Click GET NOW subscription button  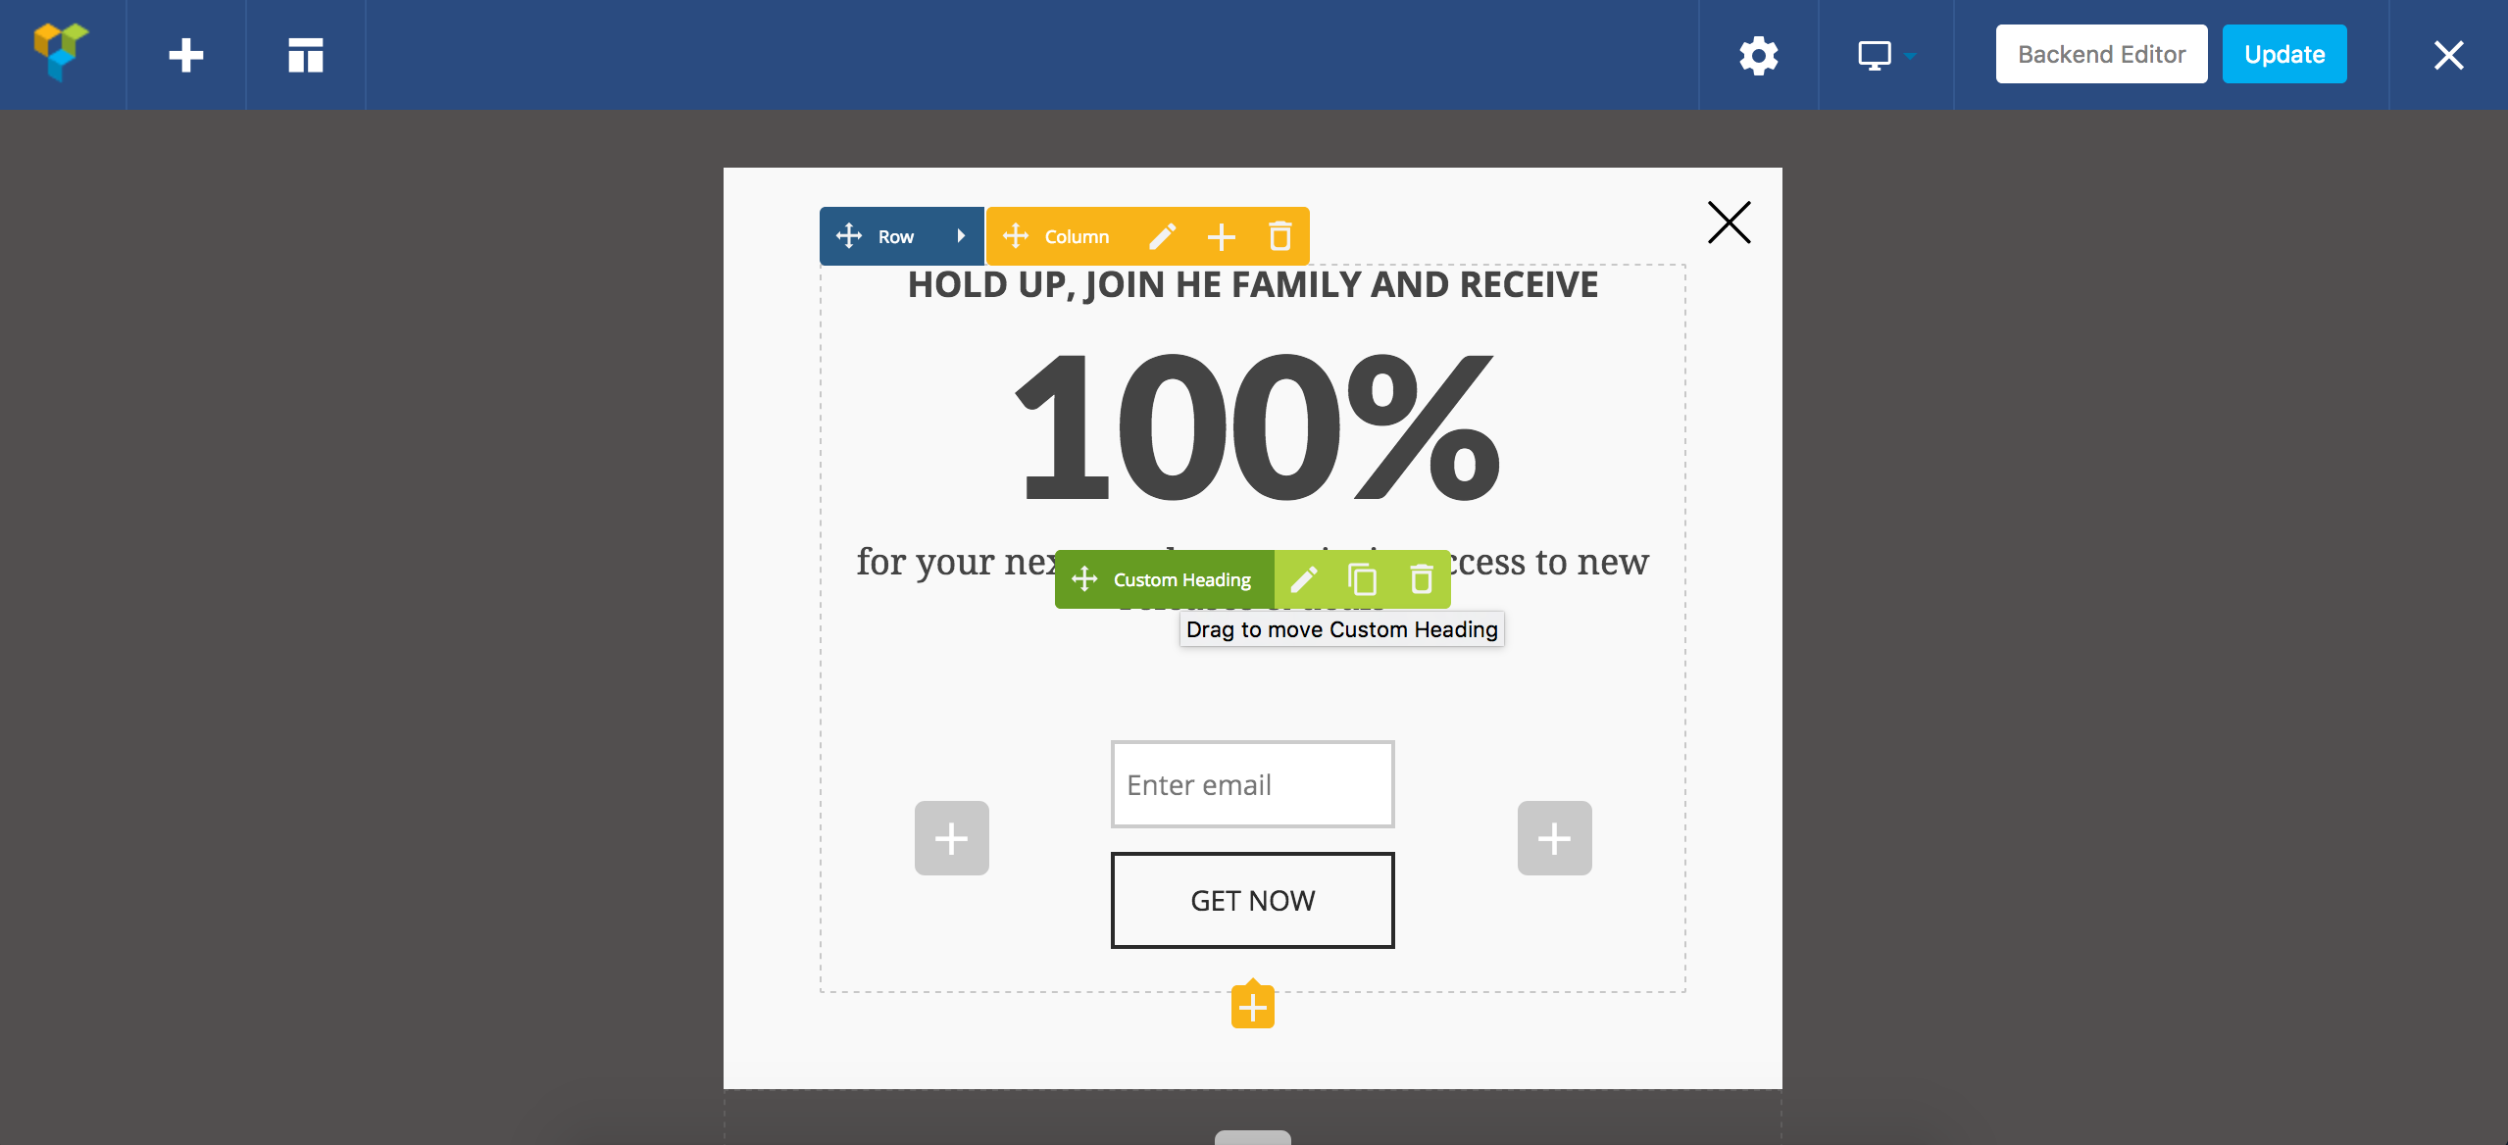[x=1252, y=899]
